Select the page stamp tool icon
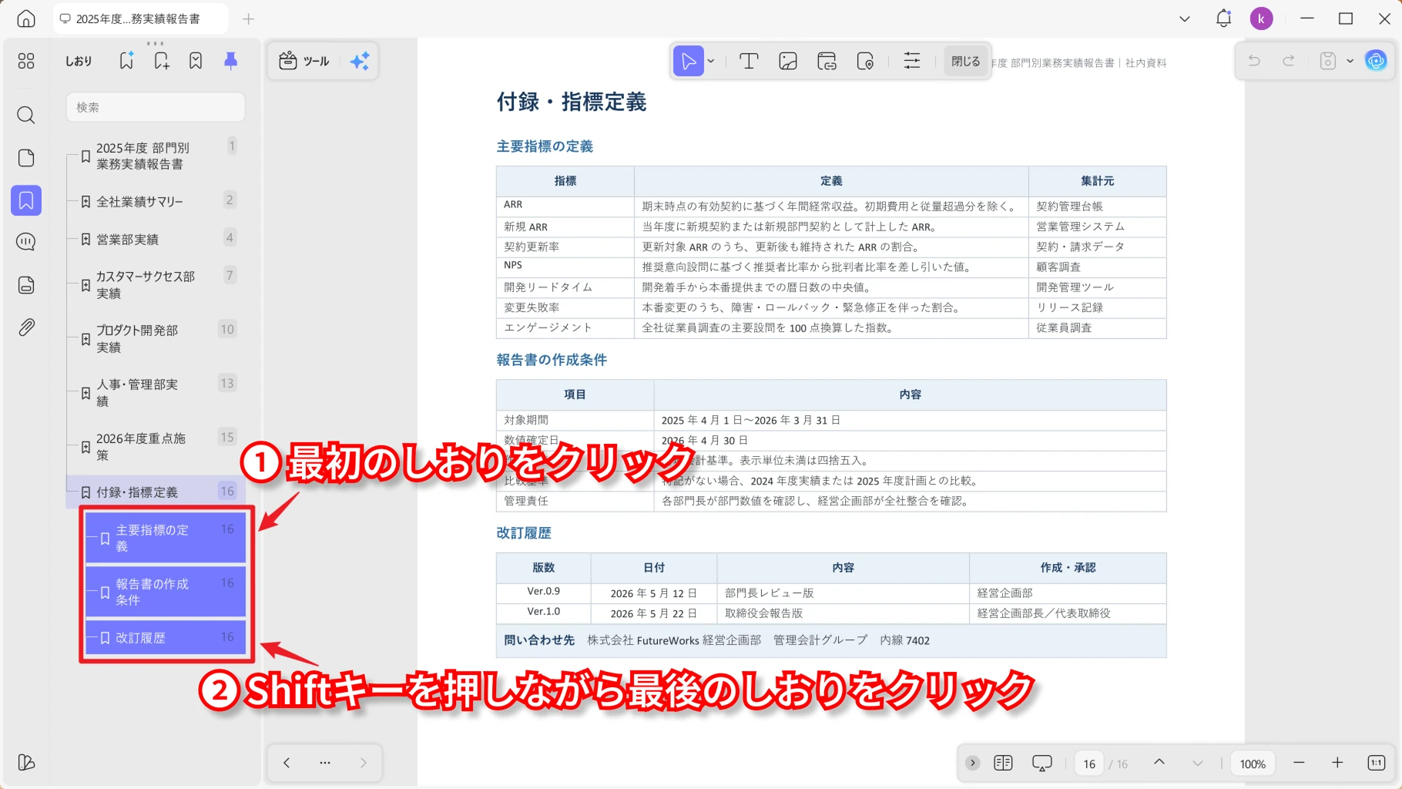 pyautogui.click(x=865, y=61)
